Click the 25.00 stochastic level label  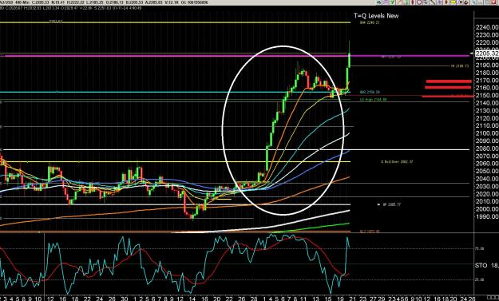pyautogui.click(x=479, y=279)
